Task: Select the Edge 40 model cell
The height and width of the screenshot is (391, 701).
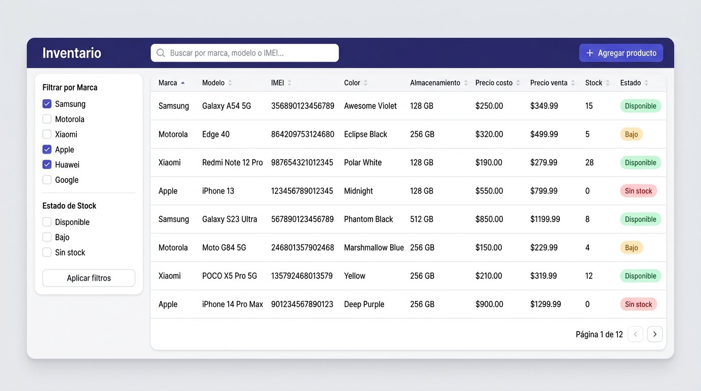Action: tap(216, 134)
